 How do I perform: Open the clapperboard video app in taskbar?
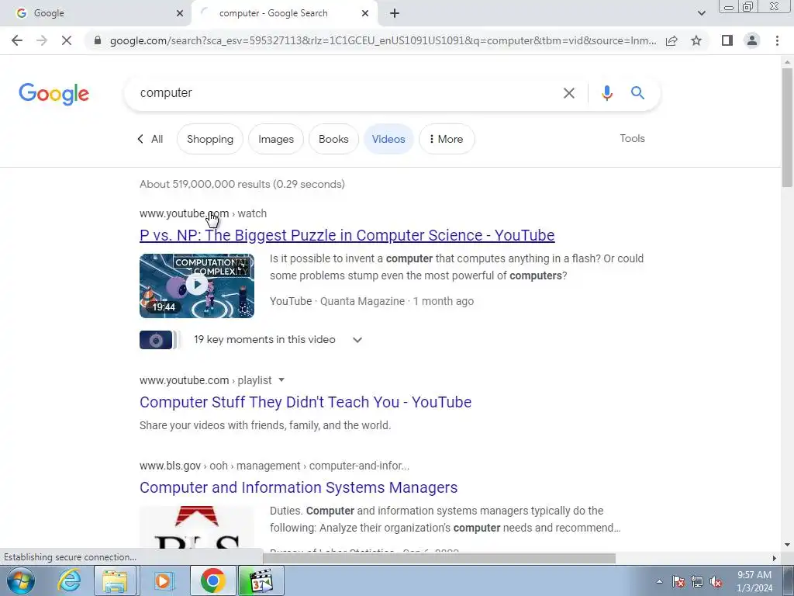[261, 580]
